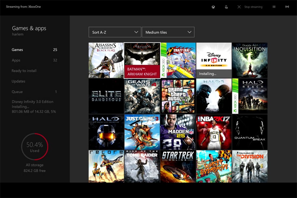Screen dimensions: 297x198
Task: Click the storage usage ring in the sidebar
Action: 35,147
